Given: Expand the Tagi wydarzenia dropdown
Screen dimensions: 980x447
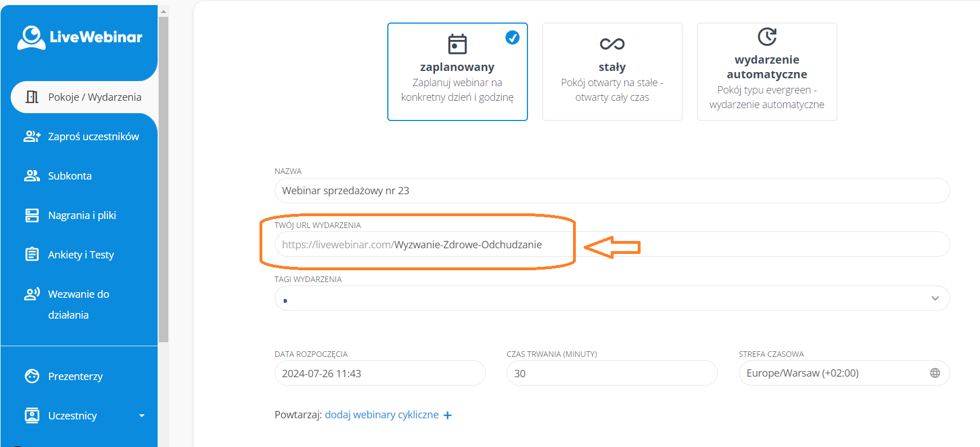Looking at the screenshot, I should [934, 298].
